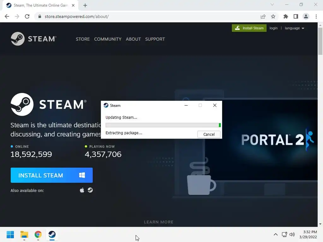This screenshot has width=323, height=242.
Task: Open the Chrome profile avatar icon
Action: (306, 16)
